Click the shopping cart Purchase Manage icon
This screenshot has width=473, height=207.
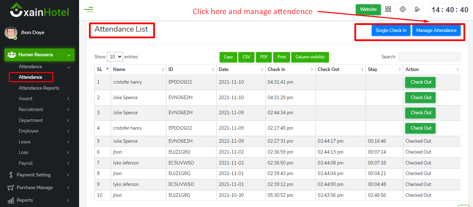[x=11, y=188]
